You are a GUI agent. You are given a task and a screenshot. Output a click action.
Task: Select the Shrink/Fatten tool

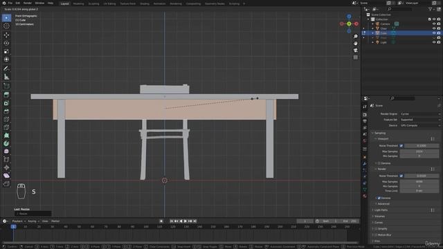click(6, 167)
